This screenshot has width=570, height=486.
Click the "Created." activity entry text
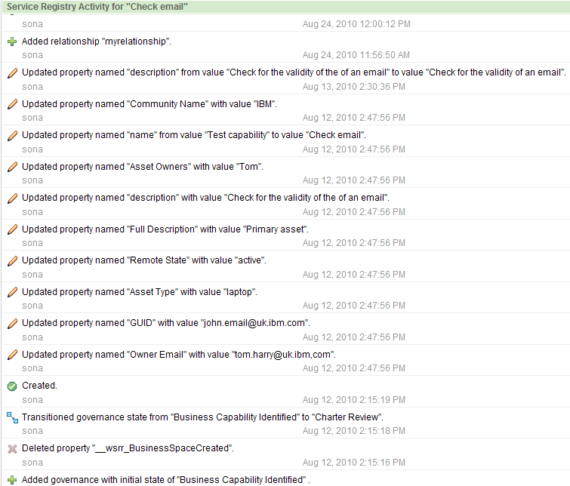(x=39, y=386)
